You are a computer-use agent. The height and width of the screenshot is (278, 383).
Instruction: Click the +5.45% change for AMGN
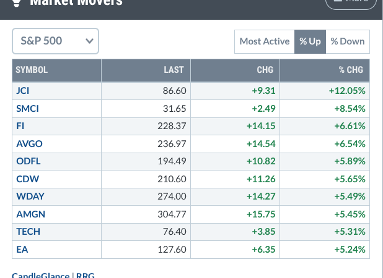click(350, 214)
